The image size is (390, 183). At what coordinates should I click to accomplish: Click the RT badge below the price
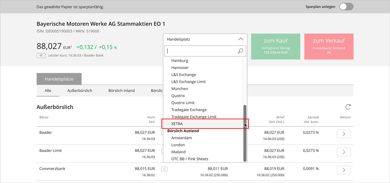pyautogui.click(x=41, y=56)
